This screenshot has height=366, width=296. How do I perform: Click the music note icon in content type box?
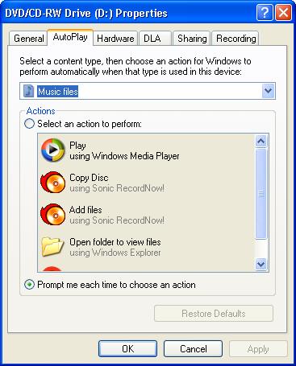(x=28, y=91)
